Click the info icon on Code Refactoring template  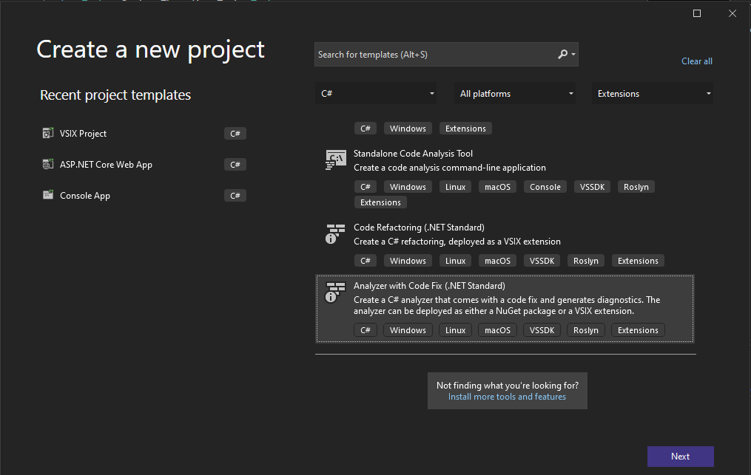331,238
